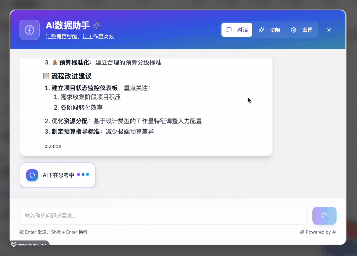Select the speech bubble icon on the 对话 tab
Viewport: 357px width, 256px height.
[230, 30]
